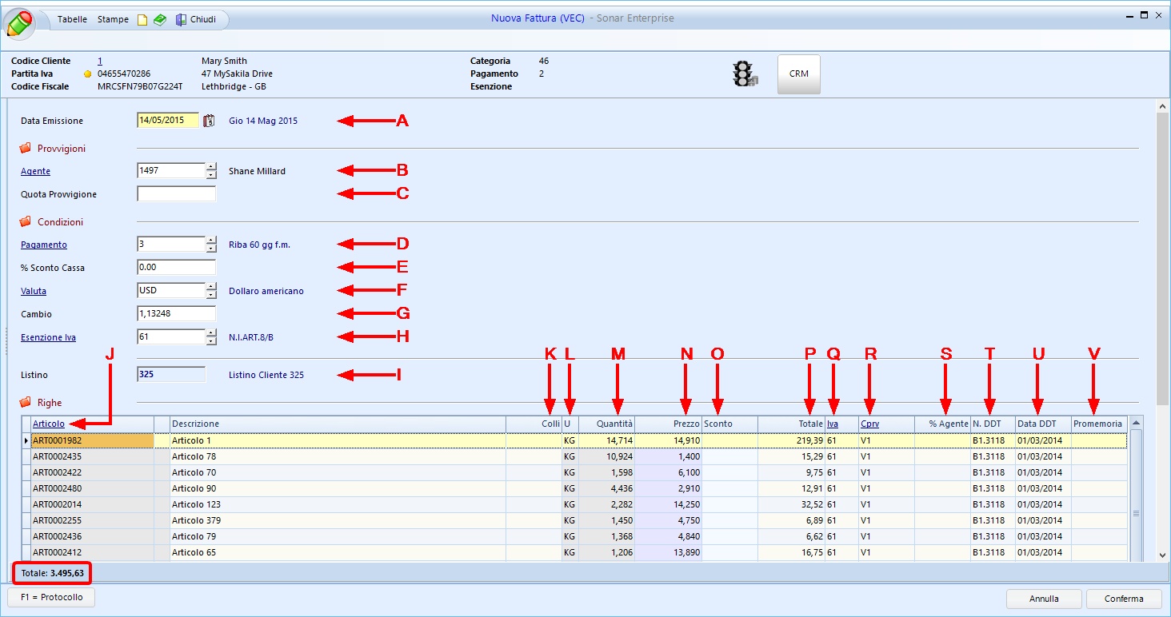This screenshot has width=1171, height=617.
Task: Click the Condizioni section folder icon
Action: click(25, 222)
